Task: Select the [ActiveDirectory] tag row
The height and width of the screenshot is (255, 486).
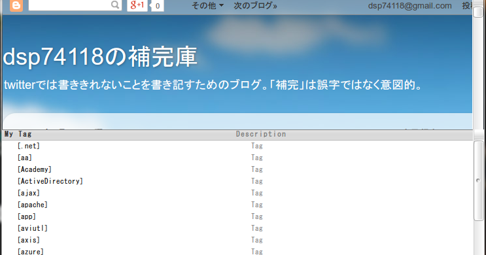Action: (237, 181)
